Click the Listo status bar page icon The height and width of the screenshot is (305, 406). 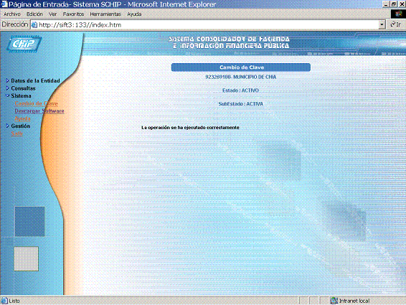[x=4, y=301]
